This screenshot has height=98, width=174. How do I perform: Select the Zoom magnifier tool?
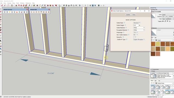(42, 5)
